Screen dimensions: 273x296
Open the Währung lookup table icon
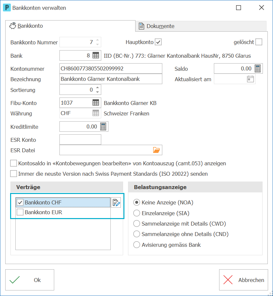coord(96,113)
